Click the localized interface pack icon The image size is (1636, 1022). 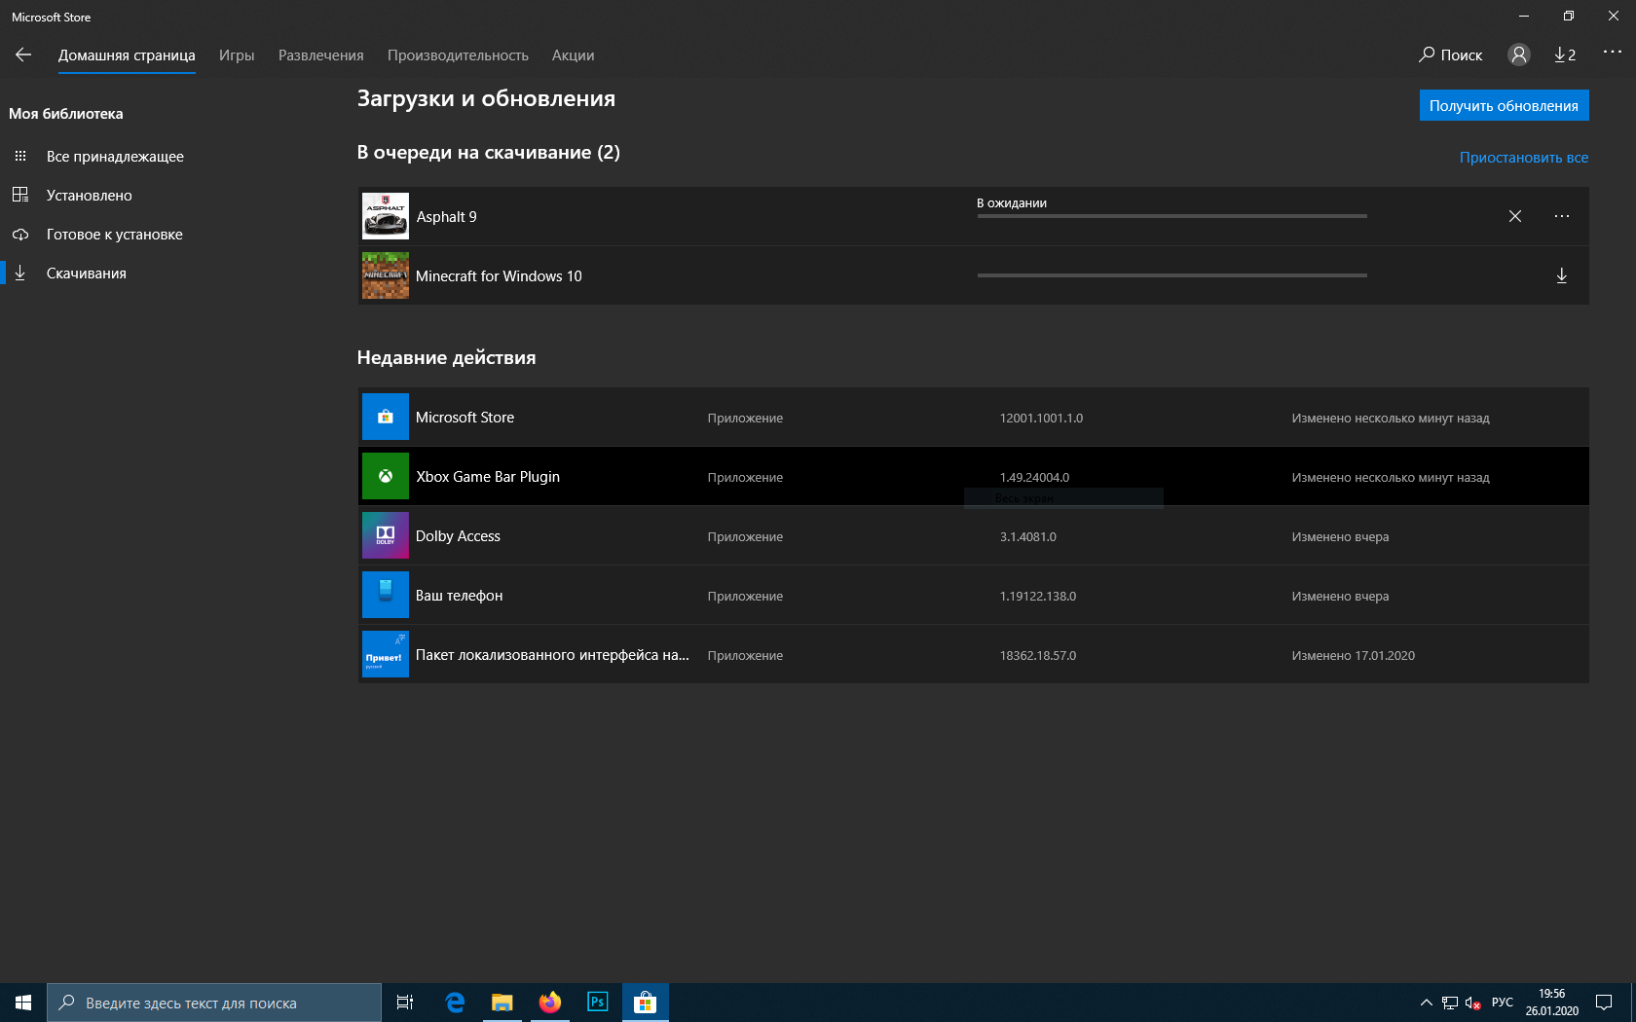coord(386,654)
